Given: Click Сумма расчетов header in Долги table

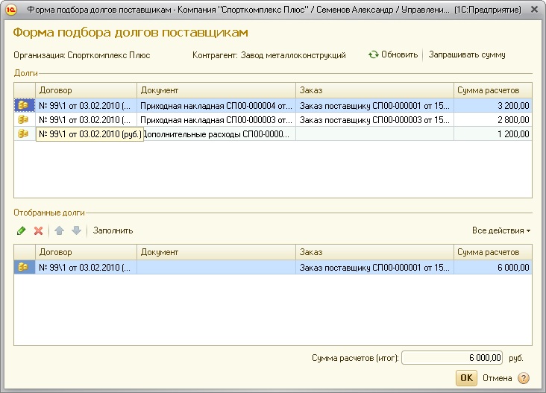Looking at the screenshot, I should (x=493, y=90).
